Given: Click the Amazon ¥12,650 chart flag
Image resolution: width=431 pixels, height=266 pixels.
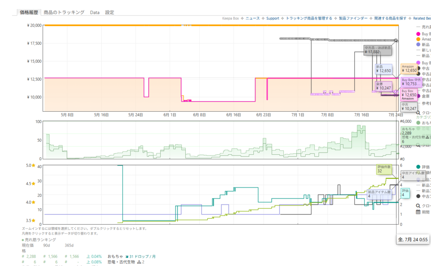Looking at the screenshot, I should pyautogui.click(x=409, y=69).
